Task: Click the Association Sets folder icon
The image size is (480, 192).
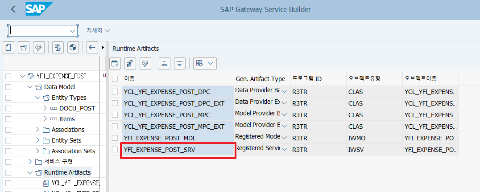Action: (x=46, y=151)
